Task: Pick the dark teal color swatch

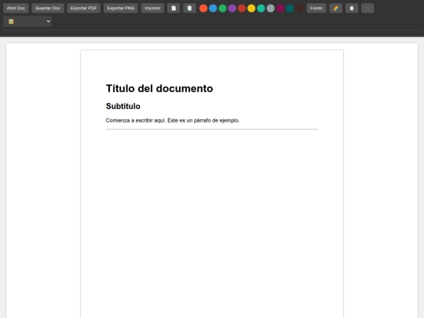Action: [x=290, y=9]
